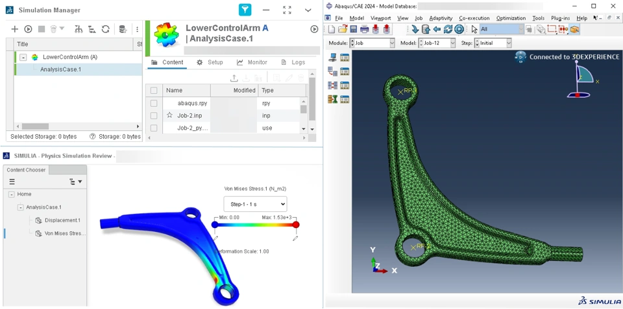623x309 pixels.
Task: Check the Job-2.inp file checkbox
Action: tap(154, 115)
